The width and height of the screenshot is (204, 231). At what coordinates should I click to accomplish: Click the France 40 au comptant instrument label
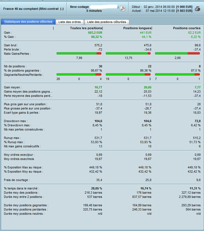point(33,9)
